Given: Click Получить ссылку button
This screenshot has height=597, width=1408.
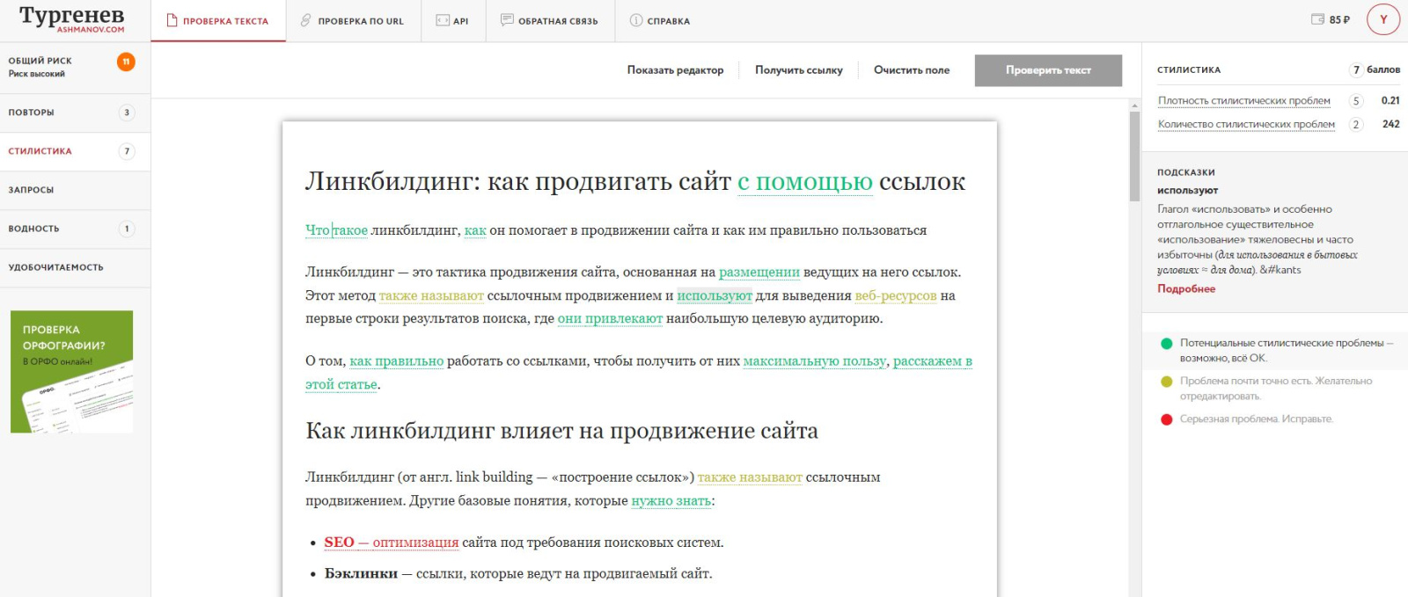Looking at the screenshot, I should point(799,70).
